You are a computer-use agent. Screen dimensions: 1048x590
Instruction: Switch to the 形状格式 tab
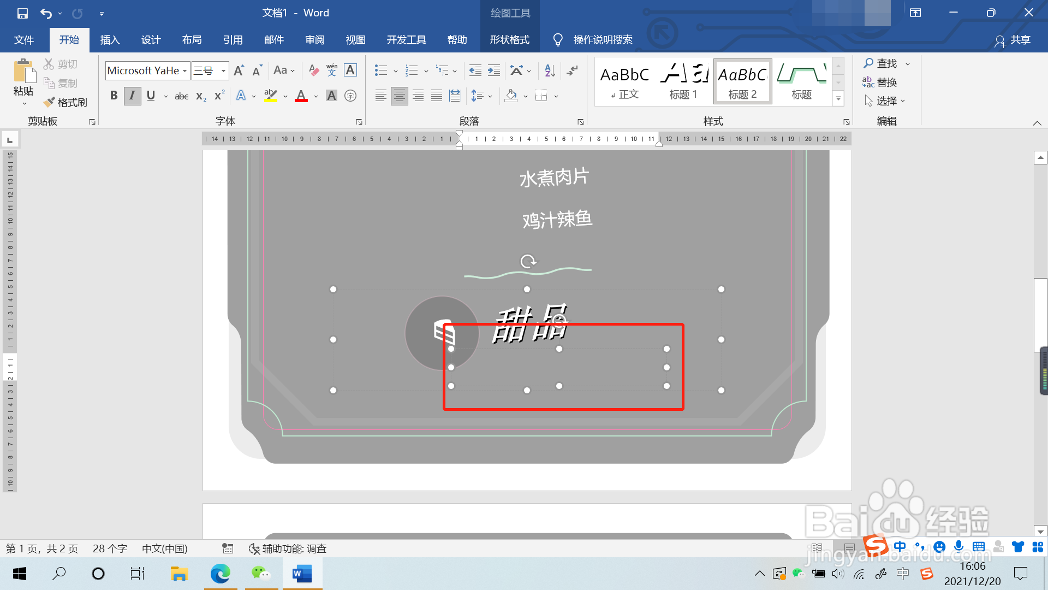509,40
